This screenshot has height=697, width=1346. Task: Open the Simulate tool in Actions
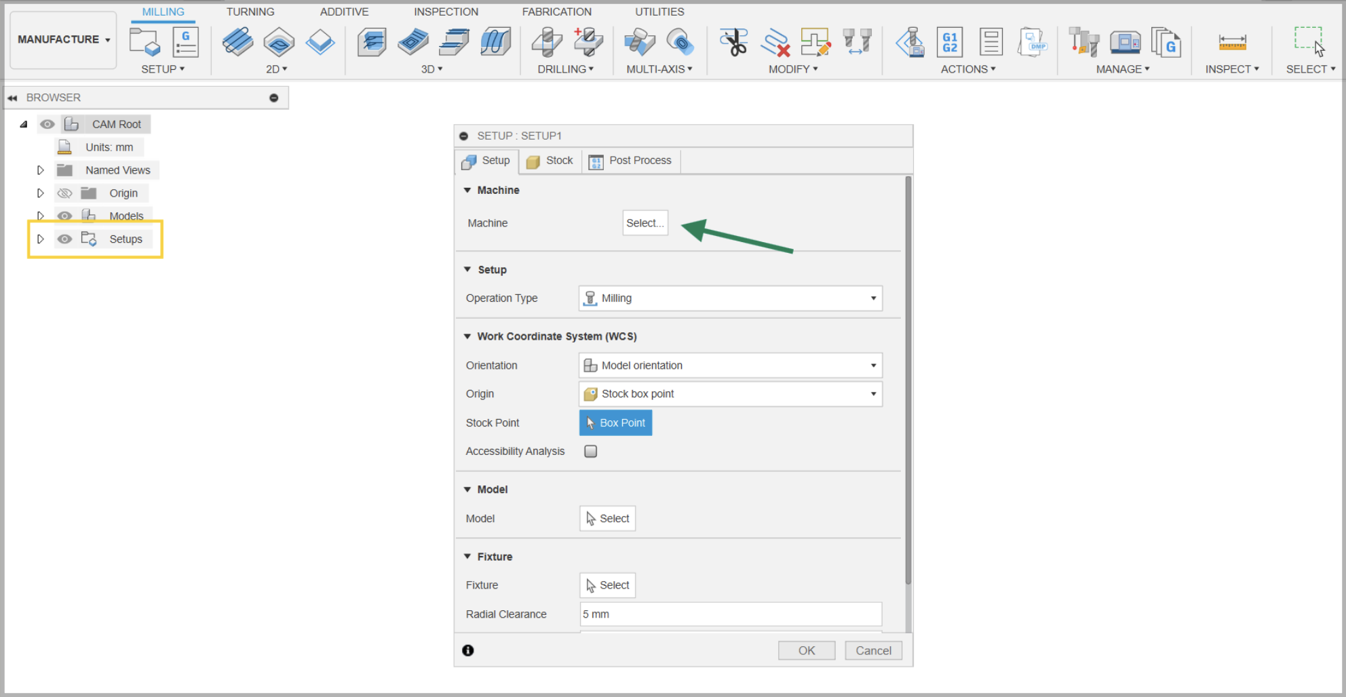(910, 42)
